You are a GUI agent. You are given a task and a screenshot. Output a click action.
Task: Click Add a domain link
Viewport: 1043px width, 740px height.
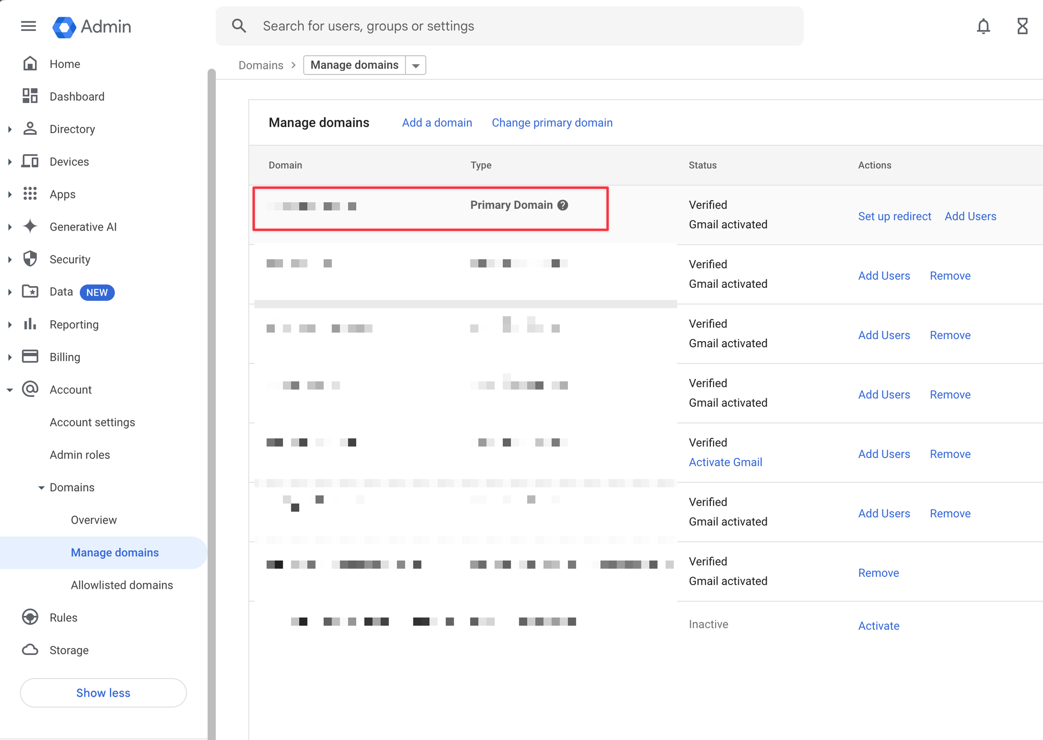click(x=437, y=123)
